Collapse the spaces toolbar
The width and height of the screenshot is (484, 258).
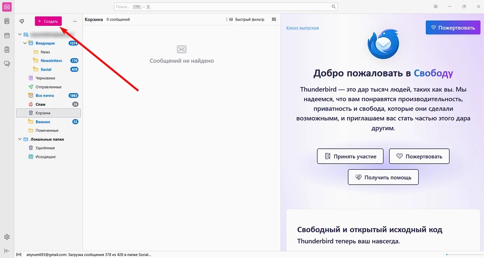[x=7, y=250]
